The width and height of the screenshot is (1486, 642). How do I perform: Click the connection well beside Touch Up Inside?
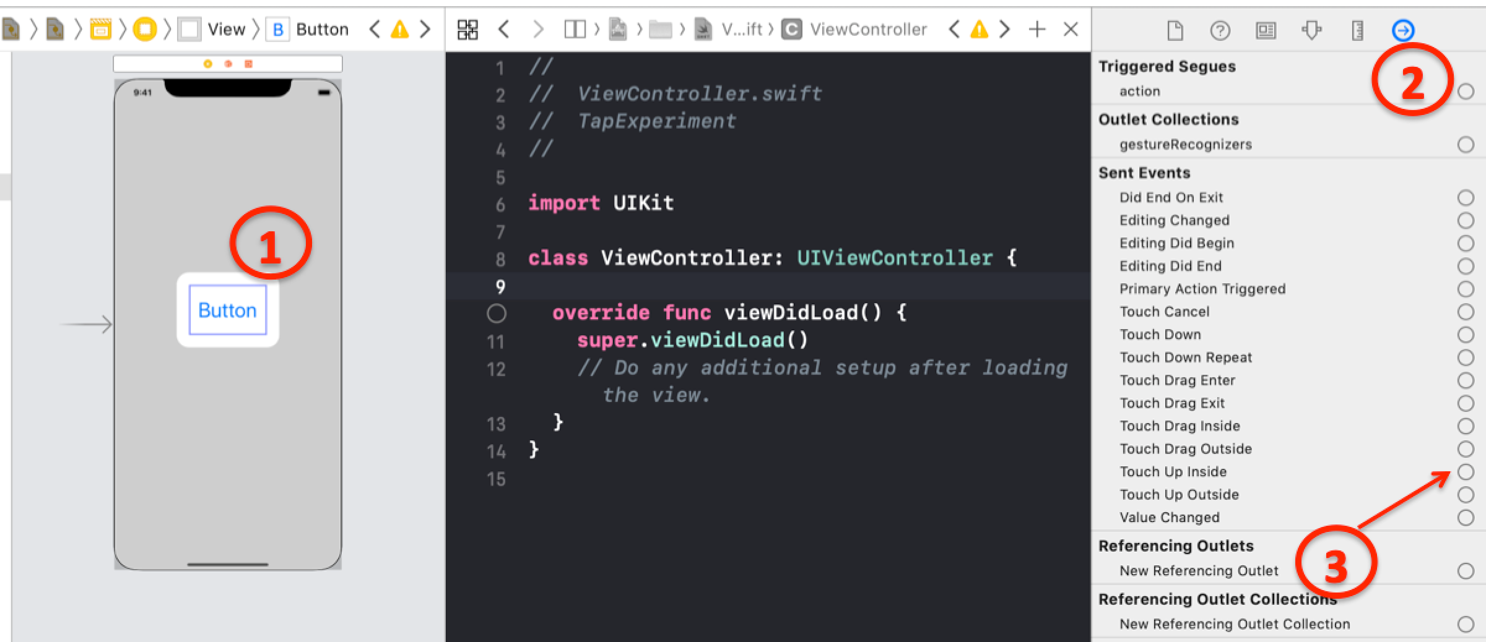pyautogui.click(x=1466, y=471)
